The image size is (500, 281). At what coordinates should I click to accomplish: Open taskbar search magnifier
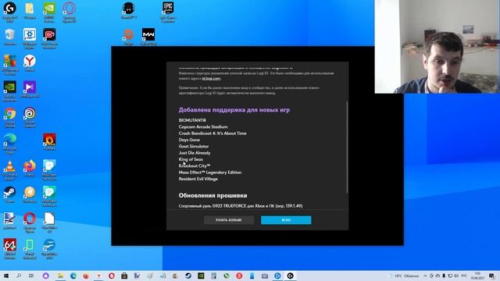pos(19,276)
